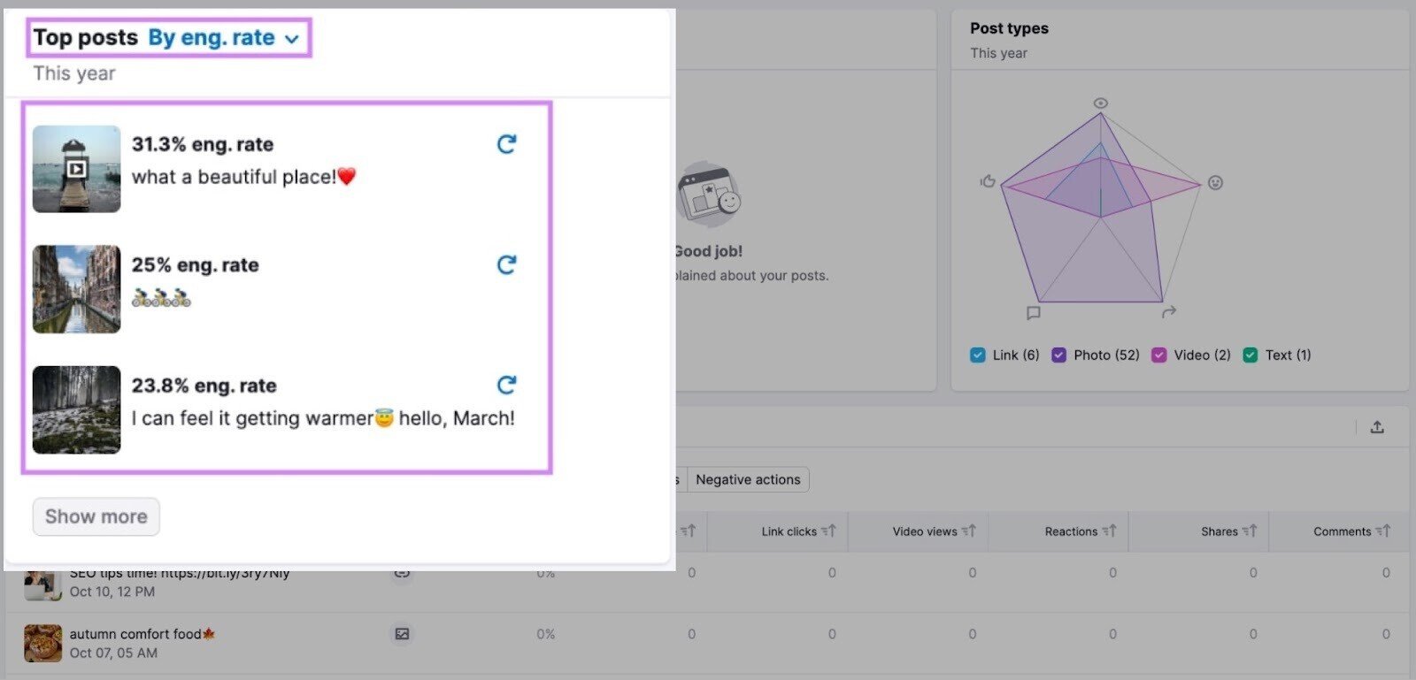Click the comment bubble icon on radar chart

pos(1033,313)
